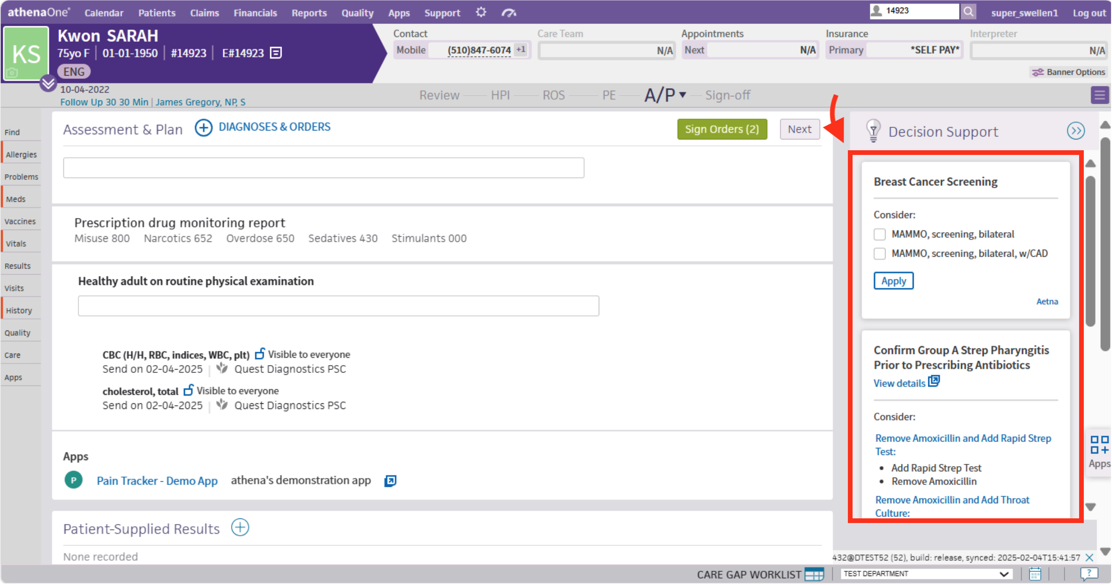The height and width of the screenshot is (585, 1112).
Task: Click note field under Healthy adult diagnosis
Action: [x=338, y=306]
